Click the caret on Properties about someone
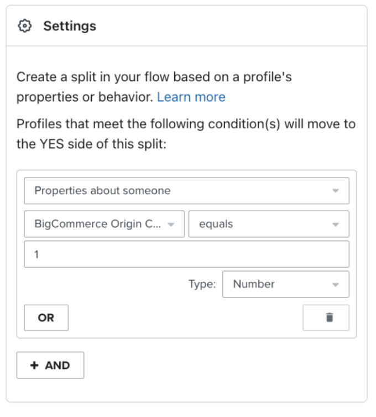The height and width of the screenshot is (417, 376). coord(335,191)
